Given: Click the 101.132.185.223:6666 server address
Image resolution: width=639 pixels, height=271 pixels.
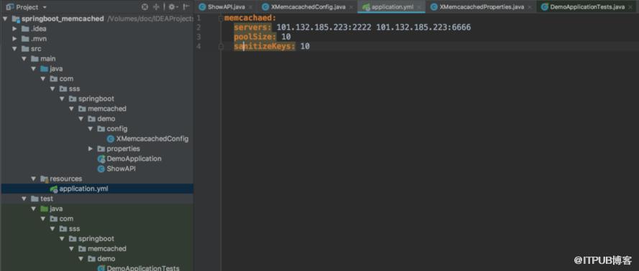Looking at the screenshot, I should [x=423, y=28].
